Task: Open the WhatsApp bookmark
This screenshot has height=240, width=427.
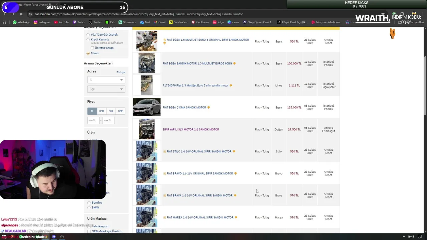Action: 21,22
